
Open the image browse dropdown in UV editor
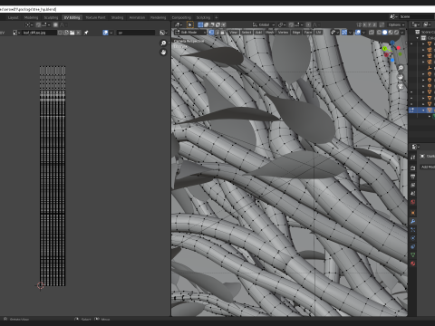point(15,33)
